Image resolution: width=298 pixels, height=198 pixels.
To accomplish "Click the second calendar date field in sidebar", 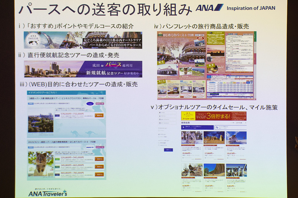I will [x=167, y=123].
